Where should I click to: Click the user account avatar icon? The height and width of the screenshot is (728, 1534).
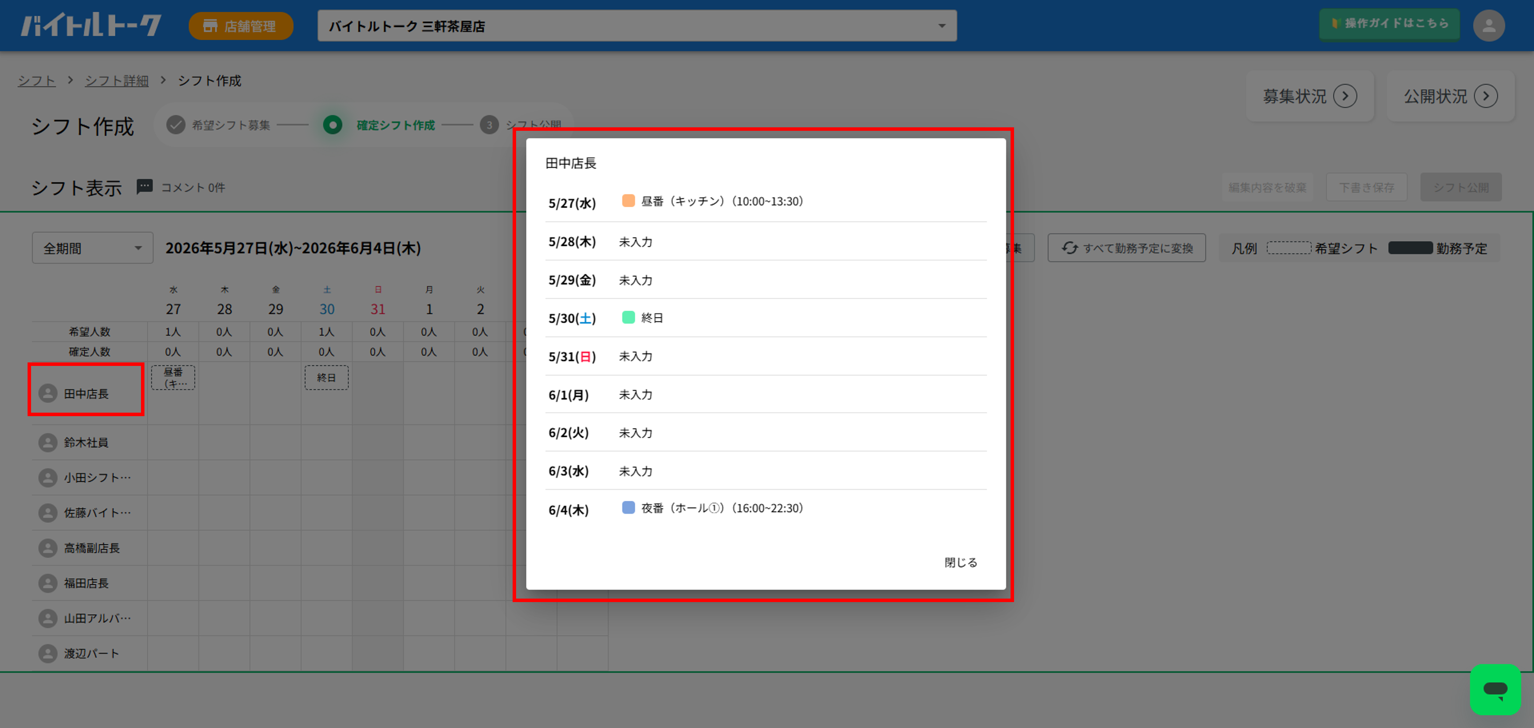pos(1488,25)
